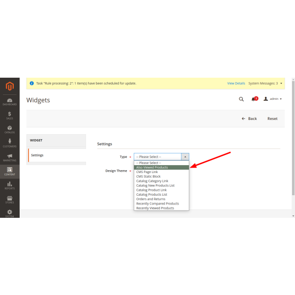Open the Customers sidebar icon

point(9,143)
